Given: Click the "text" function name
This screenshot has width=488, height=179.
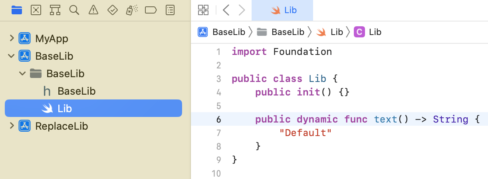Looking at the screenshot, I should pyautogui.click(x=386, y=119).
